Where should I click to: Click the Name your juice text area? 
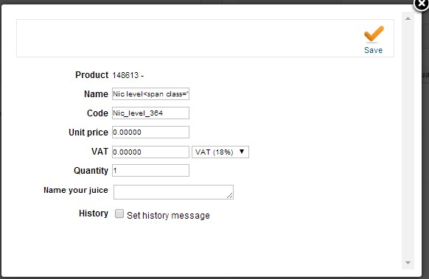coord(173,192)
